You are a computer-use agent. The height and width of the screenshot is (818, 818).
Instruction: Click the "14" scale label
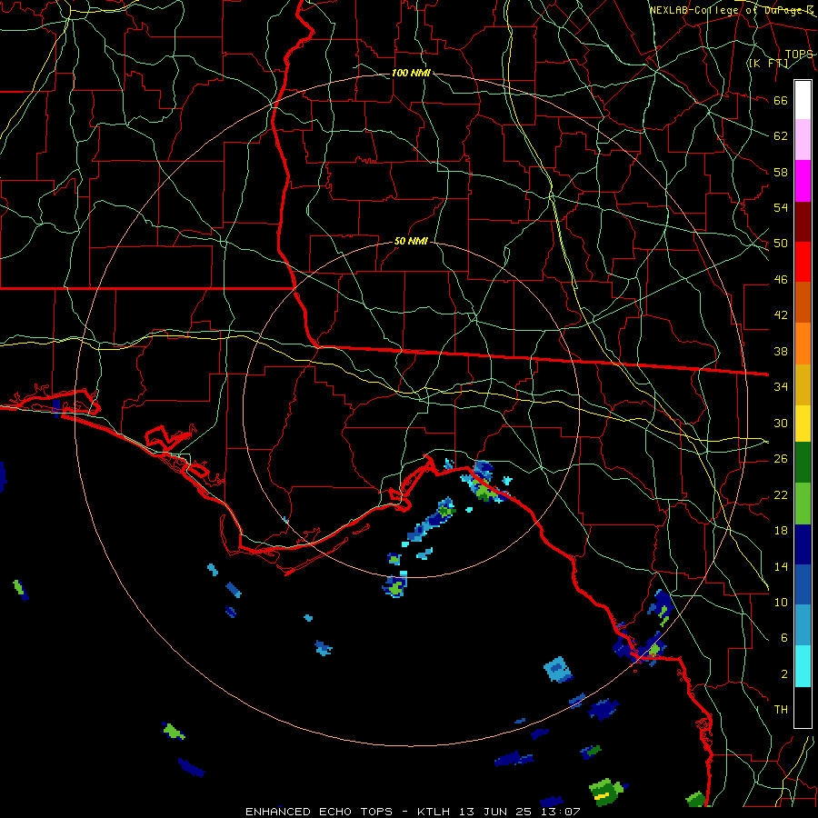pyautogui.click(x=781, y=566)
